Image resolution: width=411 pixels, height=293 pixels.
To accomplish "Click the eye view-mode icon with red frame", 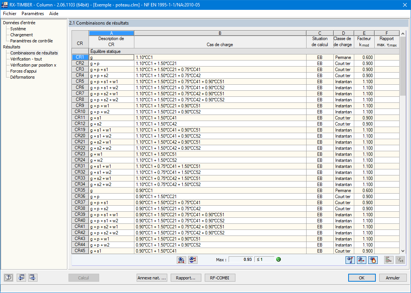I will pos(181,260).
